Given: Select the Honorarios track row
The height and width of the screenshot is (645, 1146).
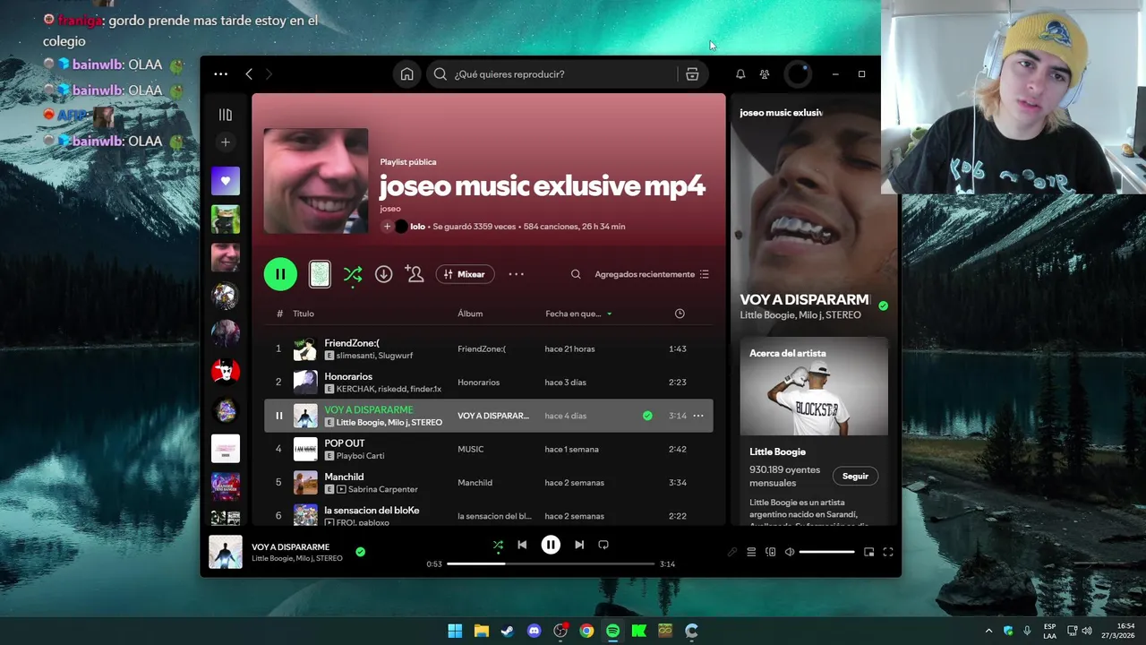Looking at the screenshot, I should tap(489, 382).
